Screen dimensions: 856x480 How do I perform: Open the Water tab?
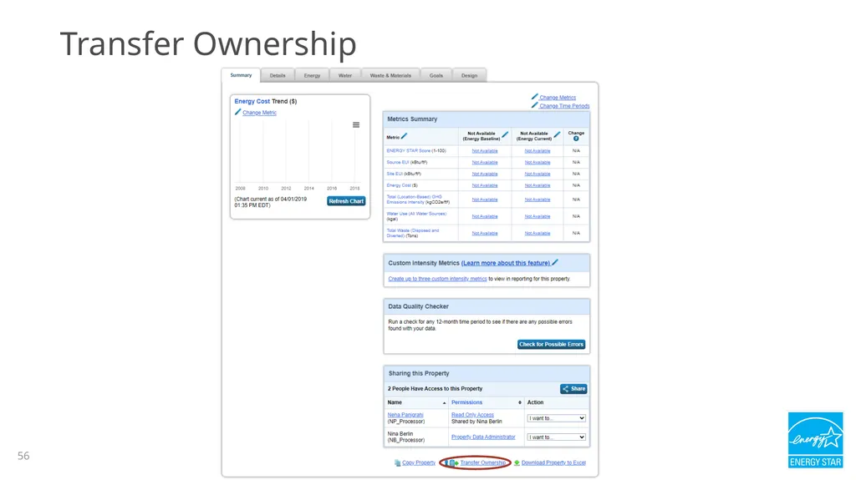(345, 76)
